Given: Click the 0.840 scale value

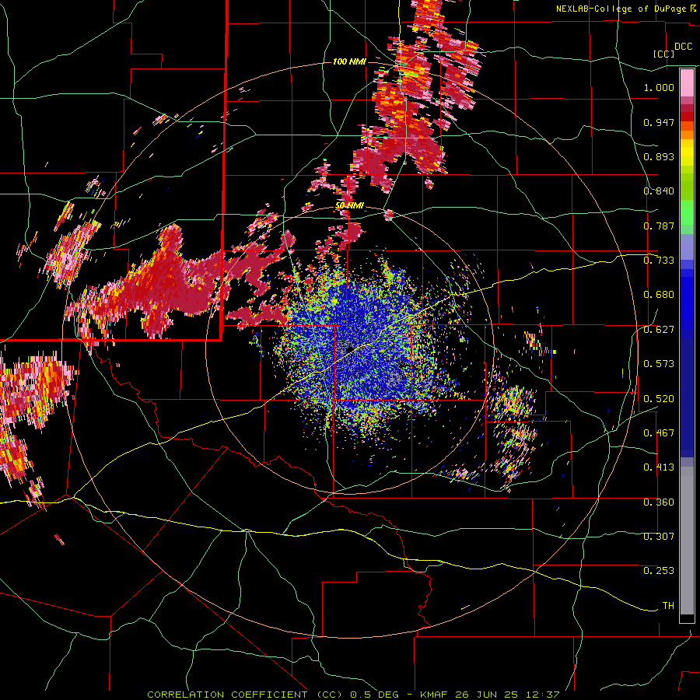Looking at the screenshot, I should tap(659, 191).
